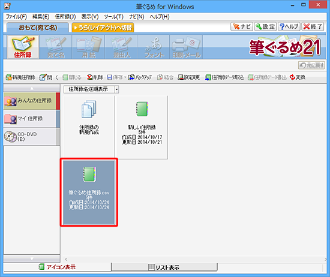Run バックアップ from the toolbar
The image size is (330, 277).
140,77
